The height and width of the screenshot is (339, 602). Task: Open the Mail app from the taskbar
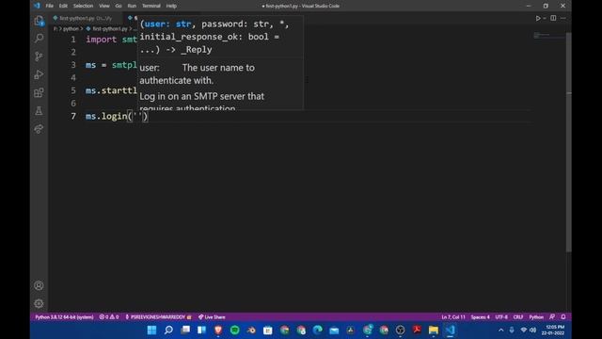coord(334,330)
